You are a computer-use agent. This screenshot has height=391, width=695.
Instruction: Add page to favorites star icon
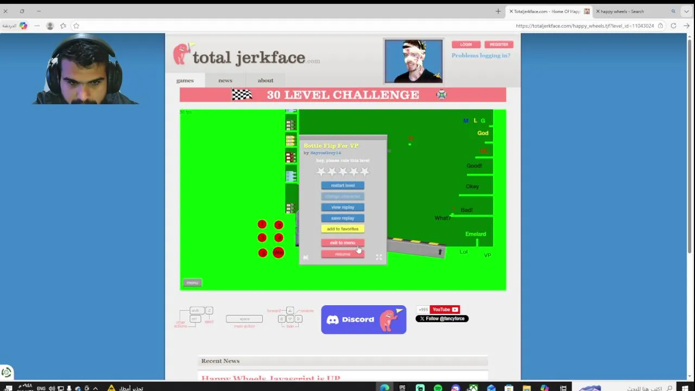tap(76, 26)
